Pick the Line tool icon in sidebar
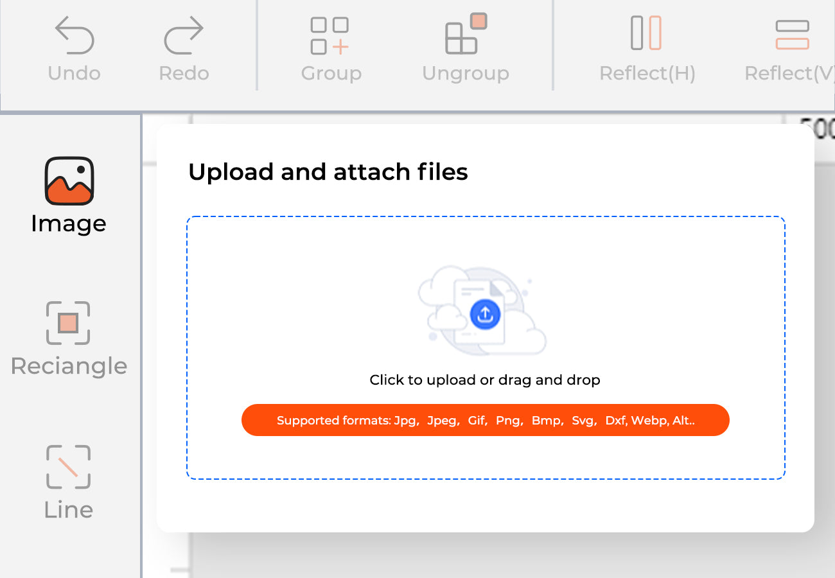 [68, 467]
